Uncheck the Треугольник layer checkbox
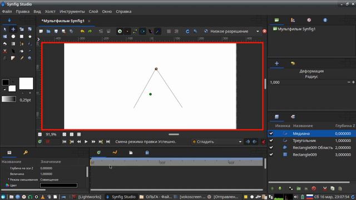356x200 pixels. [x=271, y=141]
